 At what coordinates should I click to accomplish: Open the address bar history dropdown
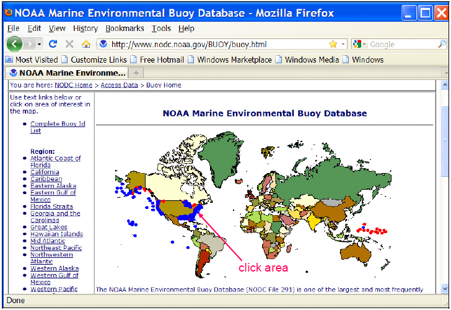pos(343,44)
